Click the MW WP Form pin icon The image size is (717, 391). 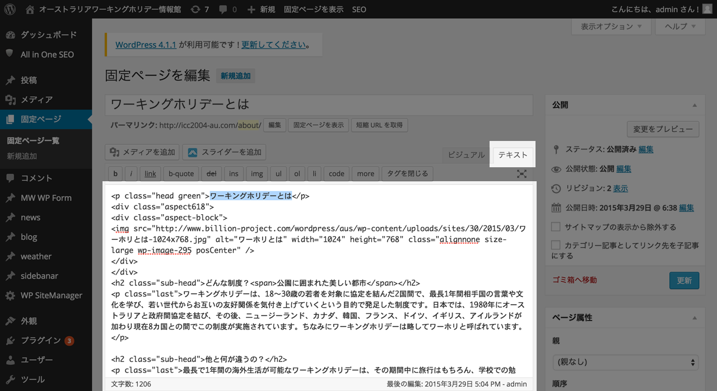pos(10,197)
